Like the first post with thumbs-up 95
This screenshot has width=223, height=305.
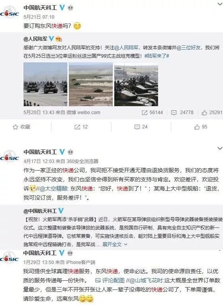point(197,127)
